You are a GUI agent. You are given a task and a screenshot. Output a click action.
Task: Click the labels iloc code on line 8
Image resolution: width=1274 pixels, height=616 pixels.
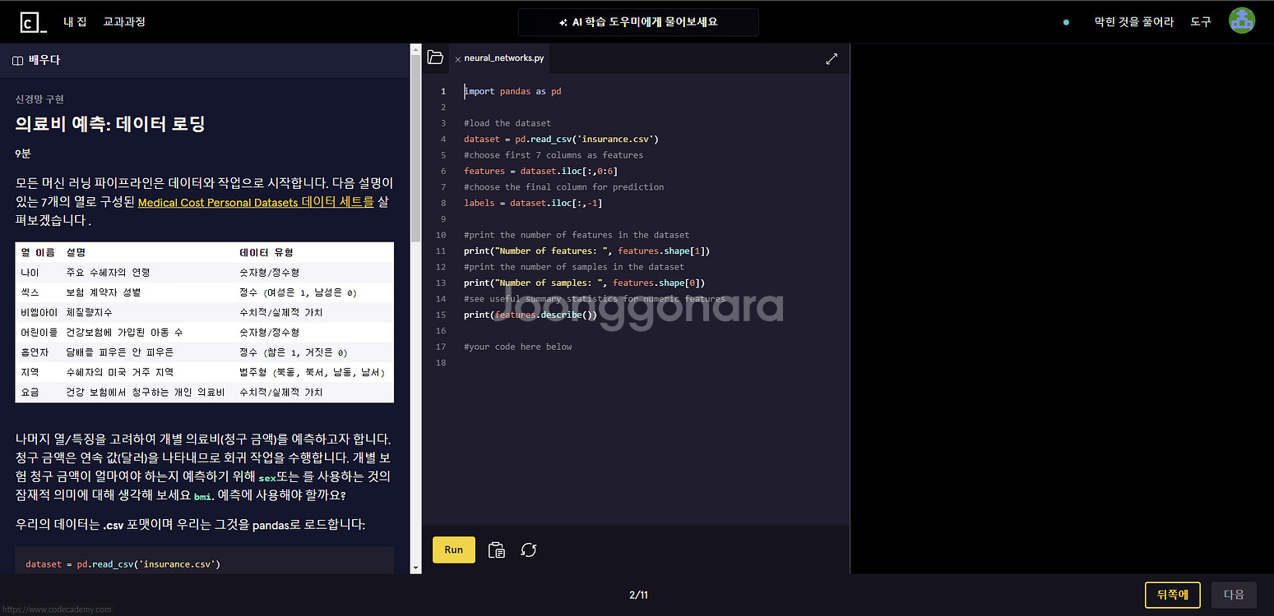pos(533,203)
